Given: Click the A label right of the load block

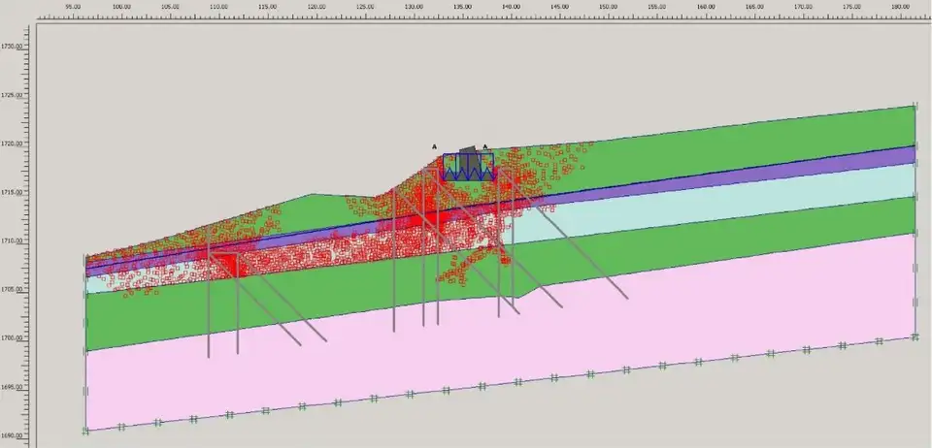Looking at the screenshot, I should pos(485,146).
